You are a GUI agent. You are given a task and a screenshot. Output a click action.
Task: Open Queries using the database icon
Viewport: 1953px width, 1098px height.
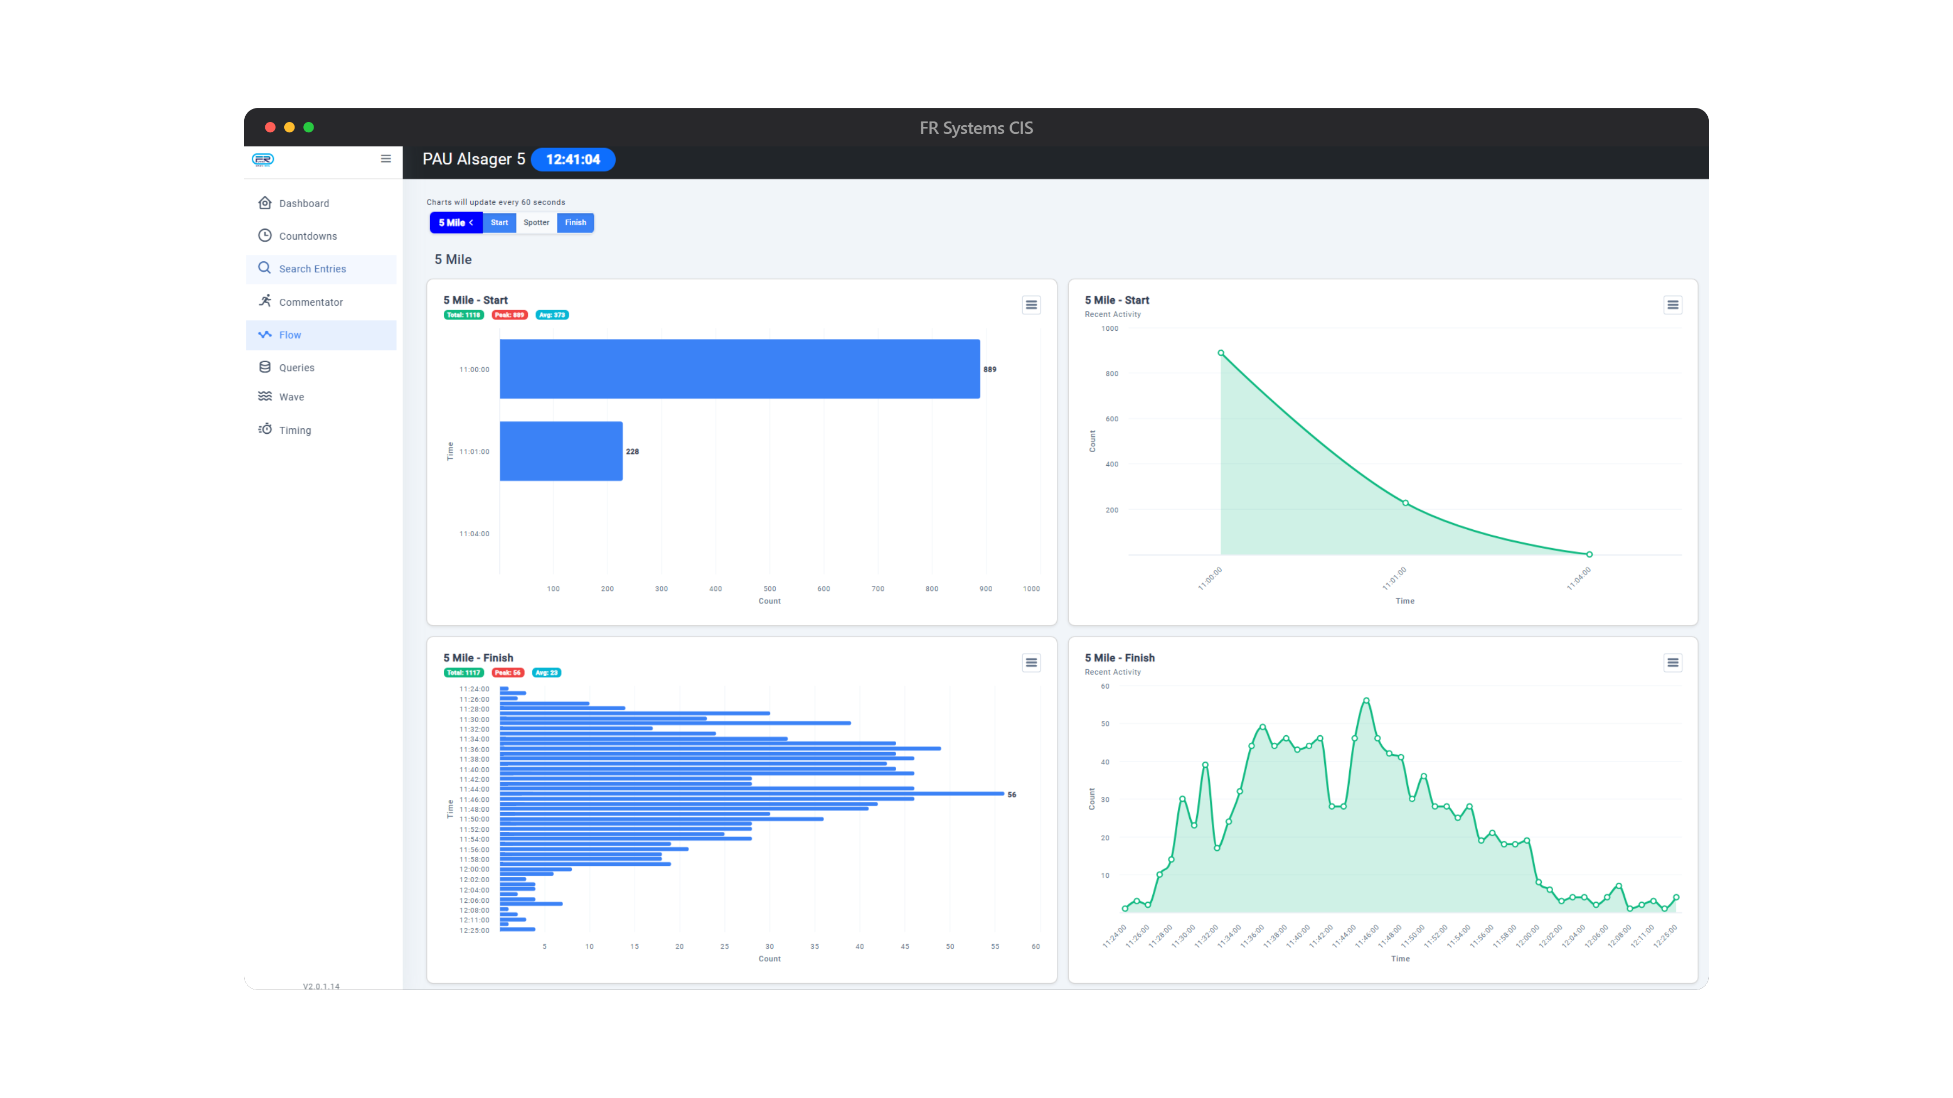coord(265,367)
